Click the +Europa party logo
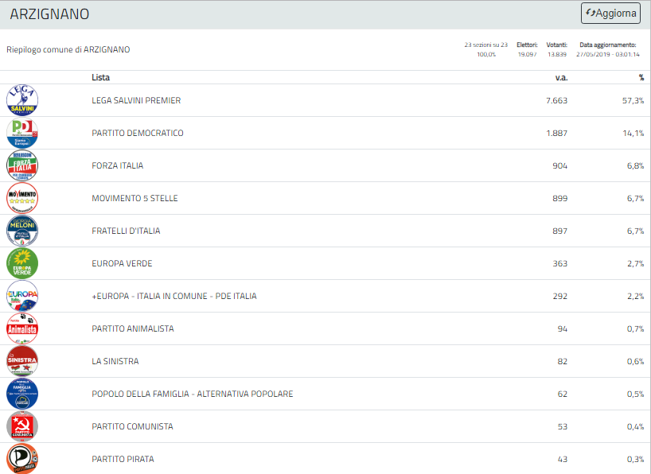The width and height of the screenshot is (651, 474). [22, 296]
